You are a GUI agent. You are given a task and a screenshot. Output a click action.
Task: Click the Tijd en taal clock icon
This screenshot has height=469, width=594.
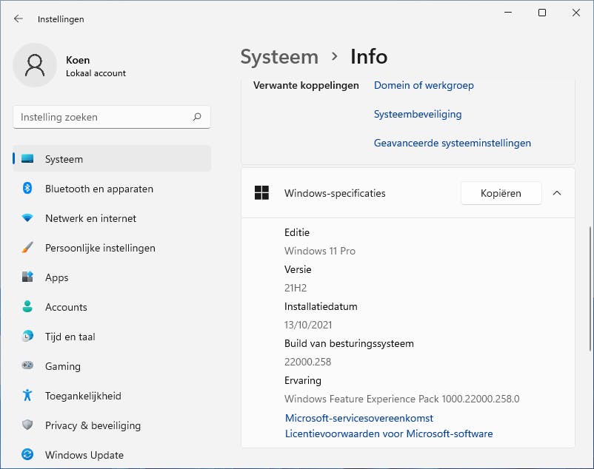tap(27, 337)
